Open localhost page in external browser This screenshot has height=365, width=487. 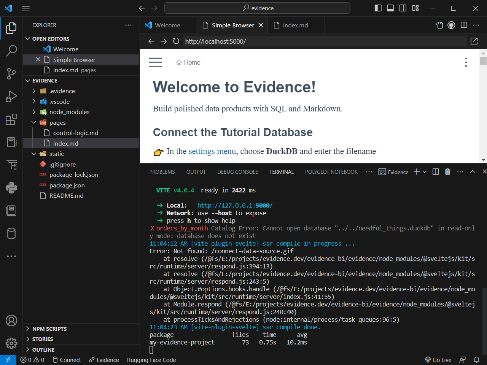(474, 41)
